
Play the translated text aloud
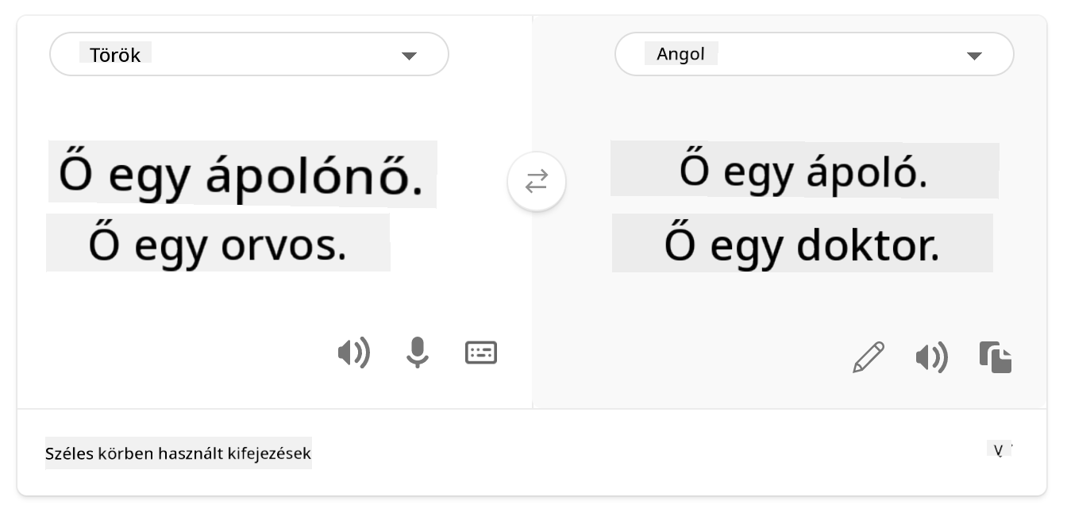click(932, 358)
